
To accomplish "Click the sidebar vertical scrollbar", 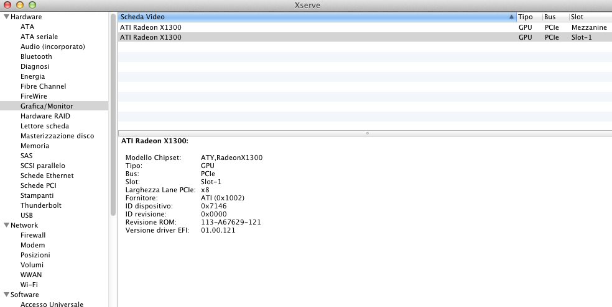I will point(113,114).
